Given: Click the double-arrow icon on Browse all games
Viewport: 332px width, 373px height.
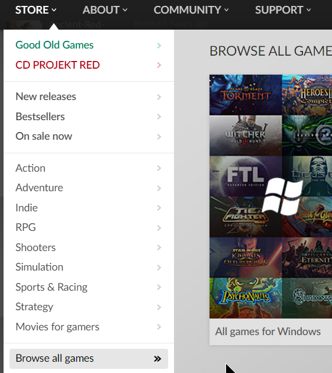Looking at the screenshot, I should 157,359.
